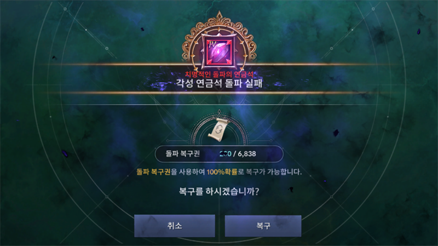Click the 돌파 복구권 label in the counter bar

click(183, 154)
